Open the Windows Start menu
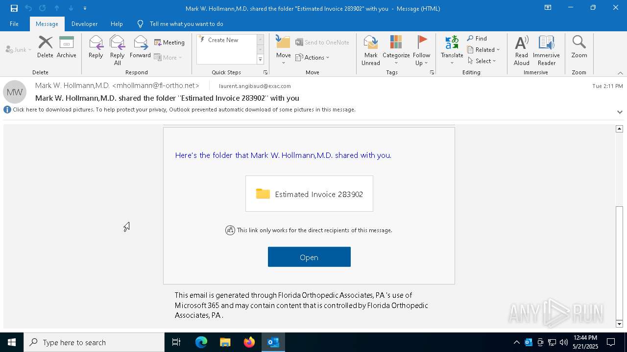The image size is (627, 352). pos(12,342)
